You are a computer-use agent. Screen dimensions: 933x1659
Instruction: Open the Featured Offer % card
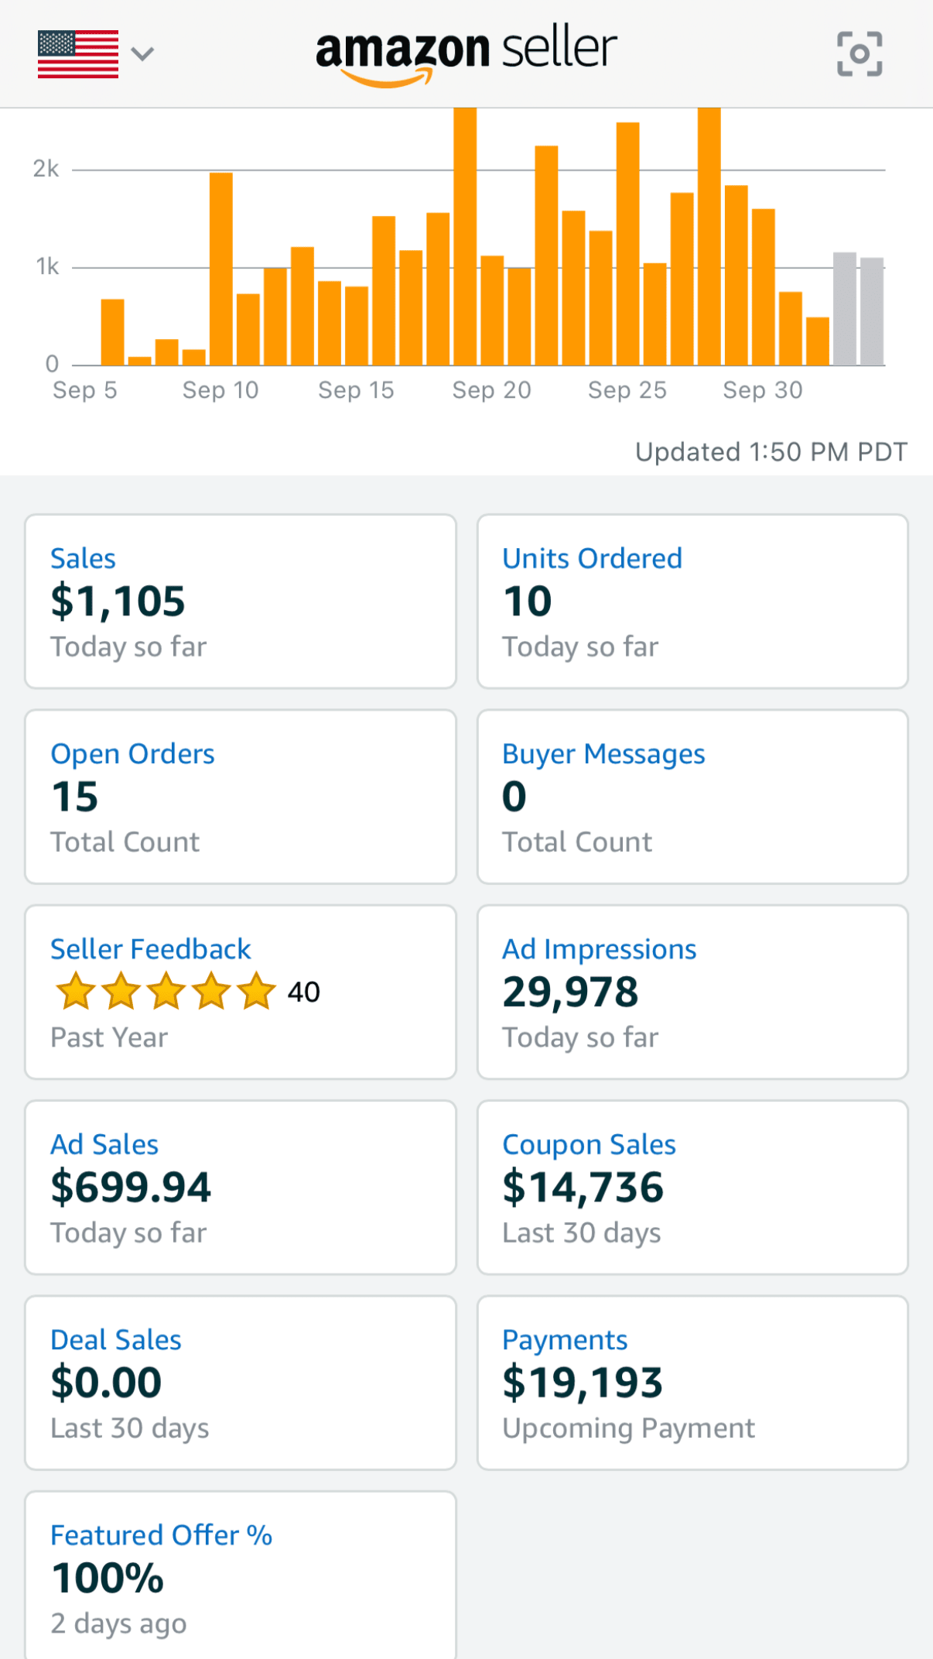241,1576
